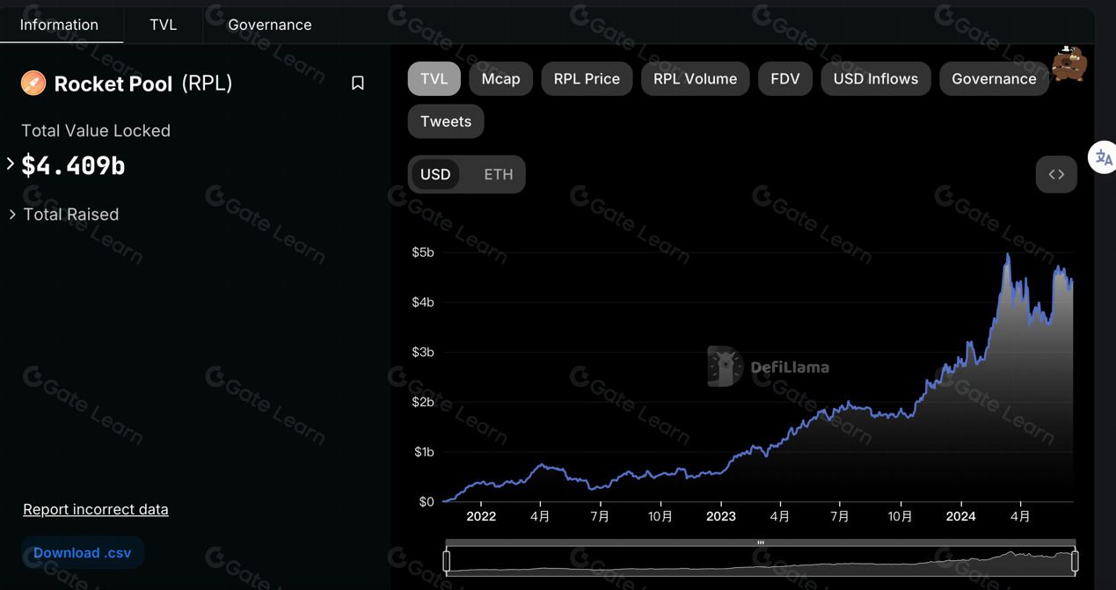Click the translate icon at right edge
Screen dimensions: 1116x590
tap(1103, 158)
